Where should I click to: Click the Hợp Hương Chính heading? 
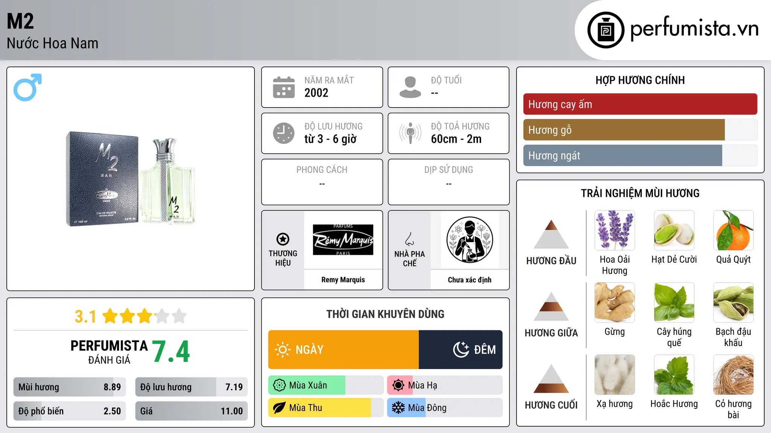click(x=640, y=80)
